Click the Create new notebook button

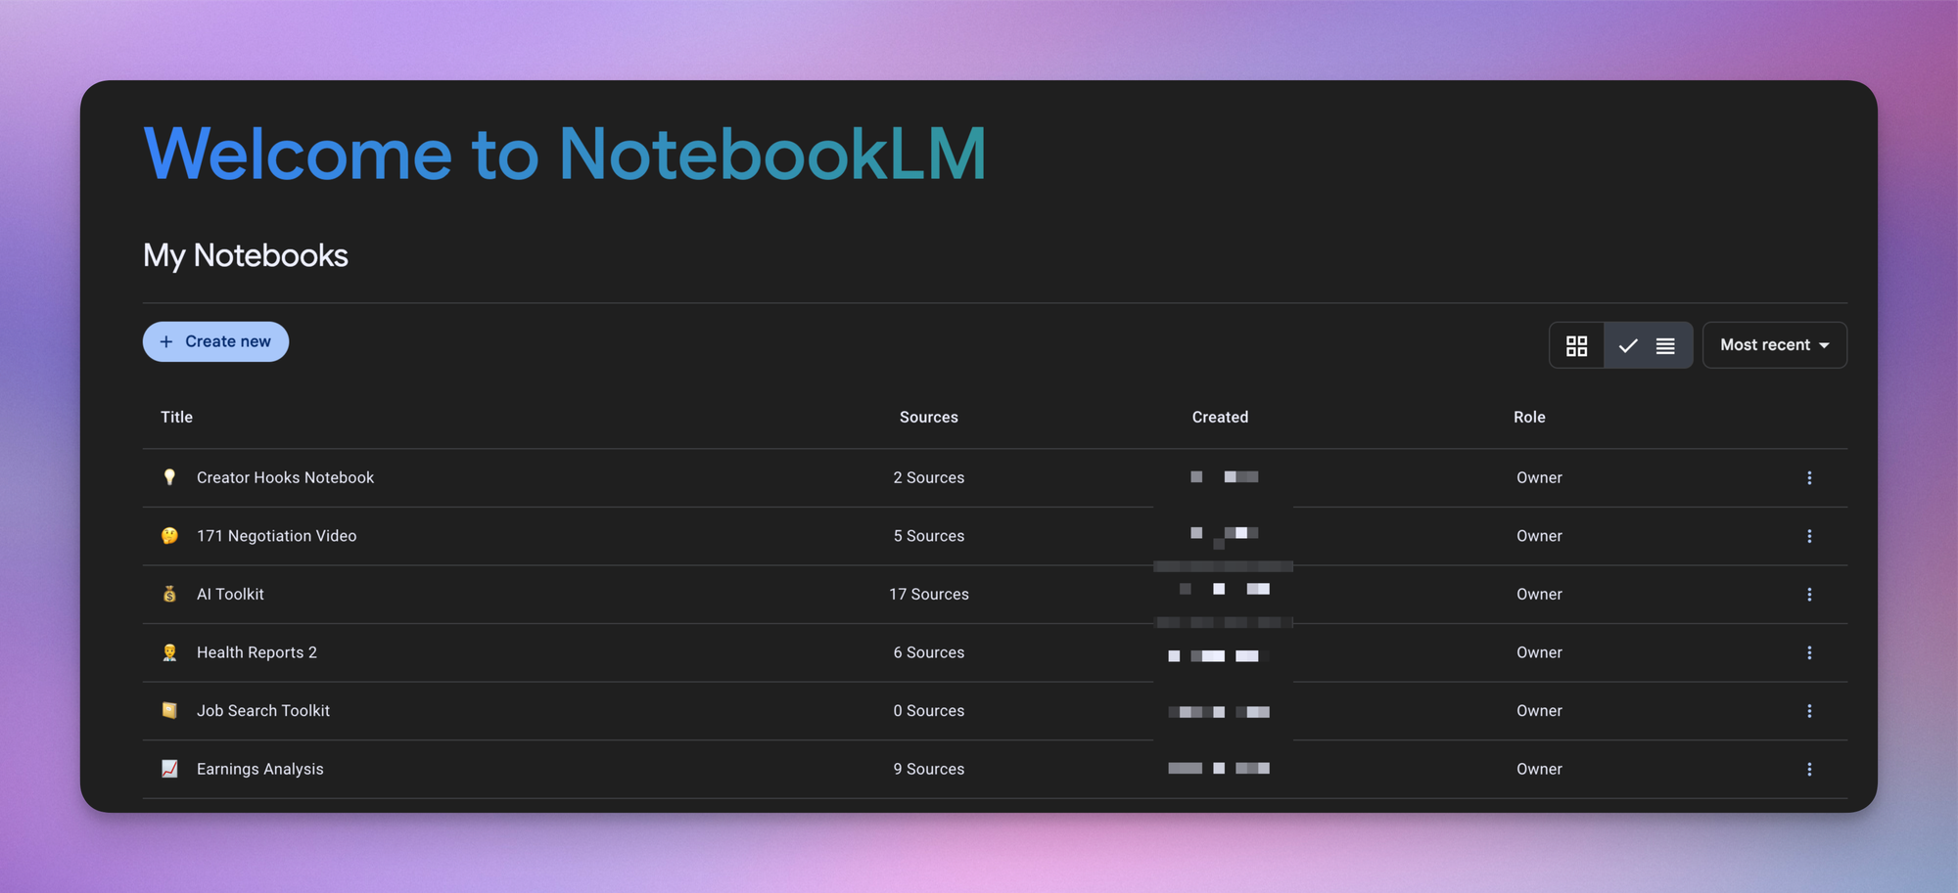[x=215, y=341]
